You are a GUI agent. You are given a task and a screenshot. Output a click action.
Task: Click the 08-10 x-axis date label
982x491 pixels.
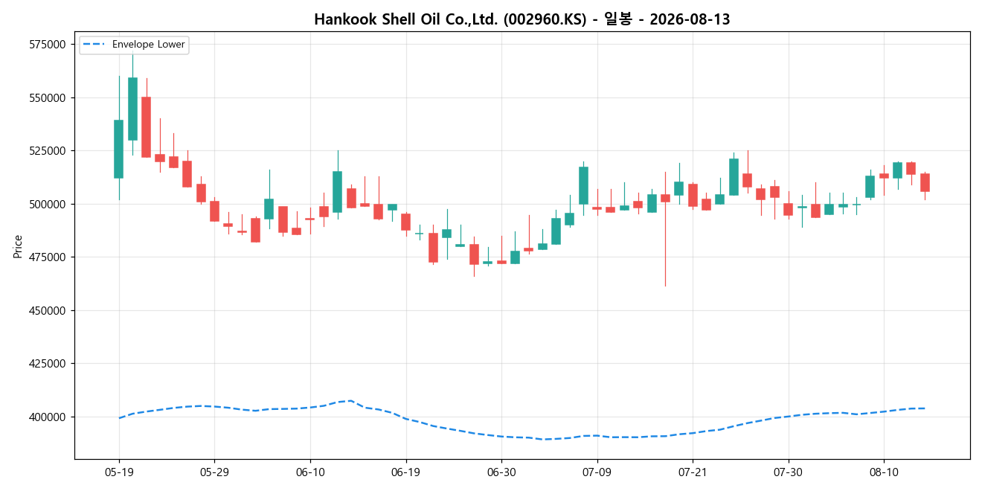pyautogui.click(x=884, y=472)
